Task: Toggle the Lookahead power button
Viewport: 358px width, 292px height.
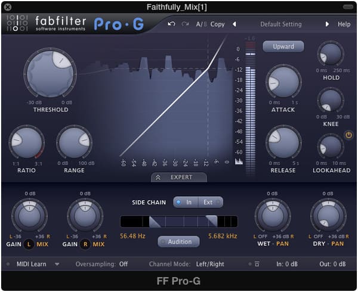Action: [x=348, y=135]
